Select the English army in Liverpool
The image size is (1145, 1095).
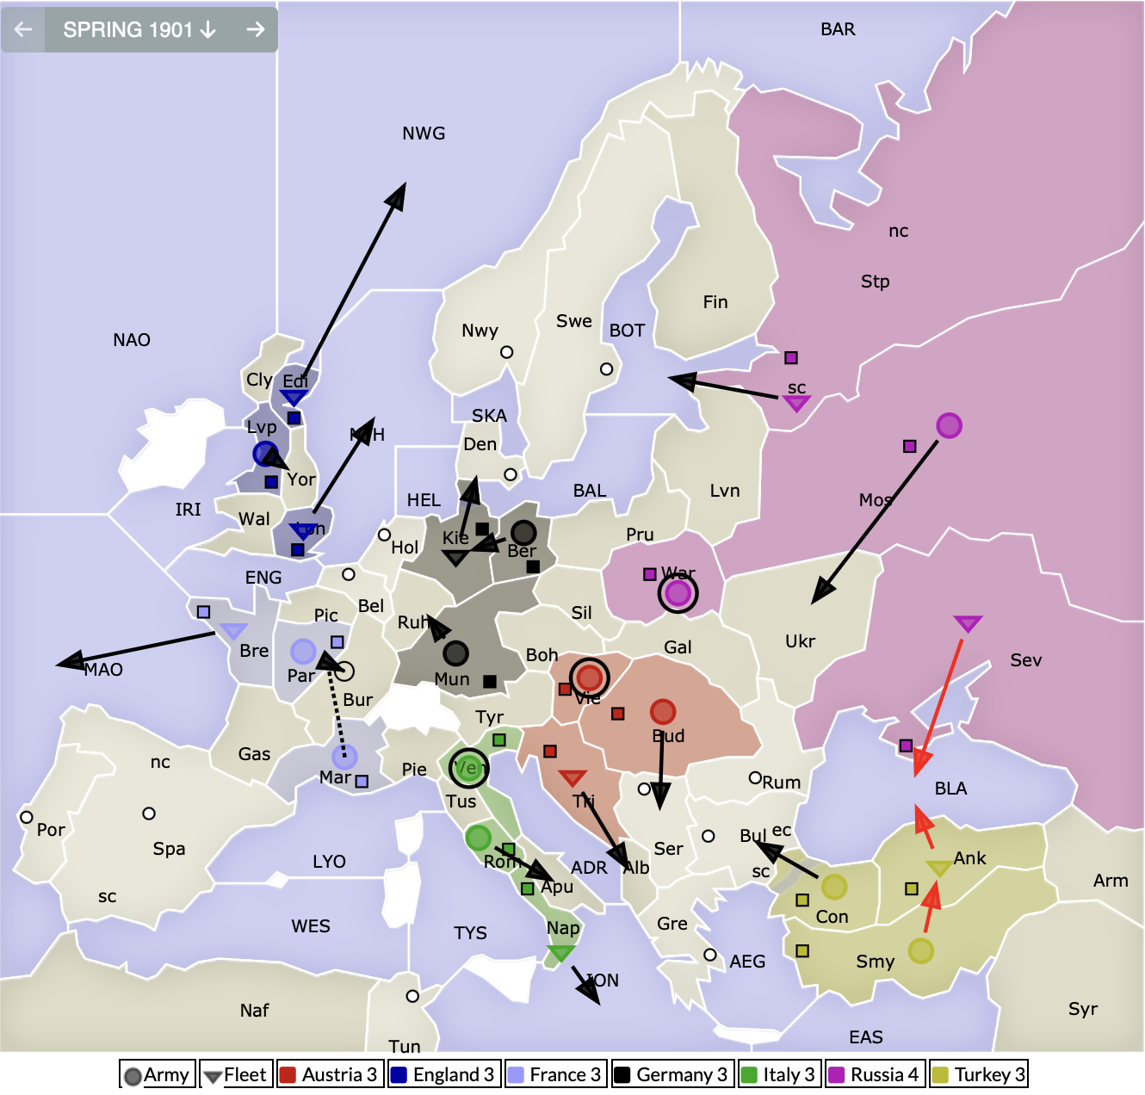click(x=265, y=453)
